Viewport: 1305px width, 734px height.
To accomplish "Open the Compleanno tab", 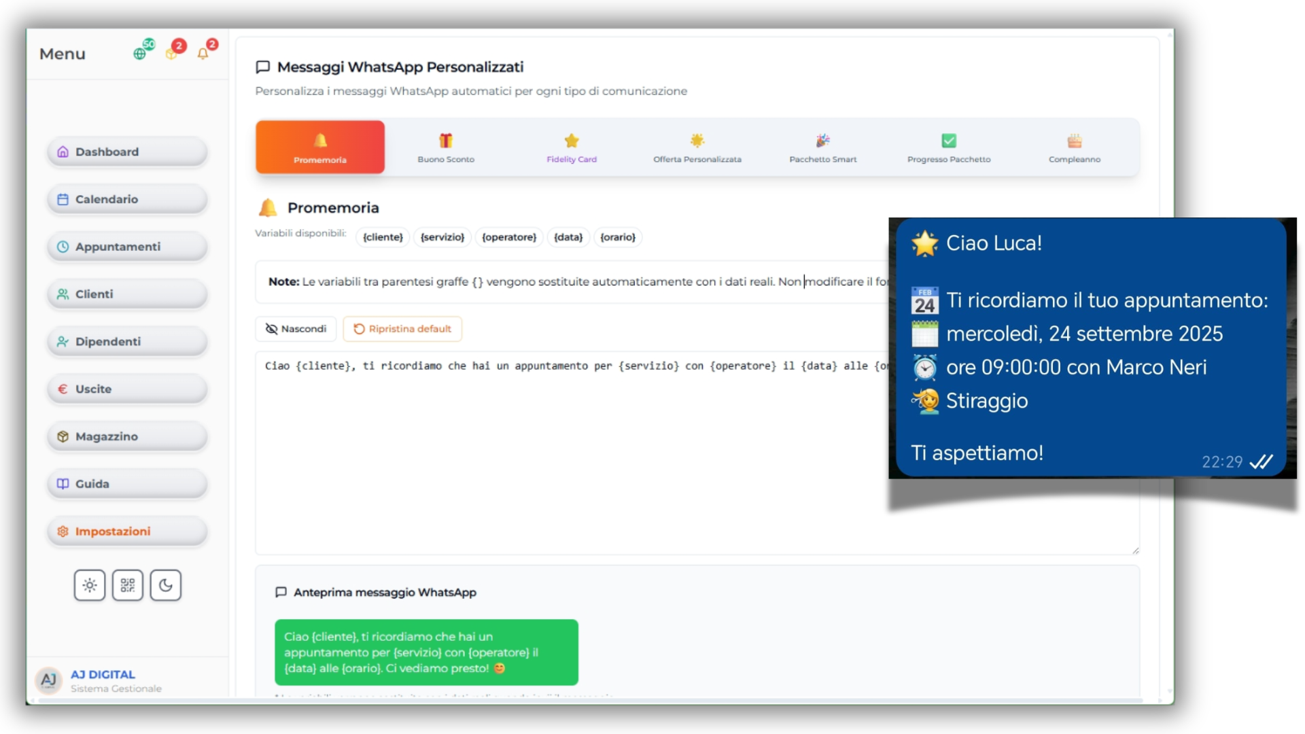I will point(1075,147).
